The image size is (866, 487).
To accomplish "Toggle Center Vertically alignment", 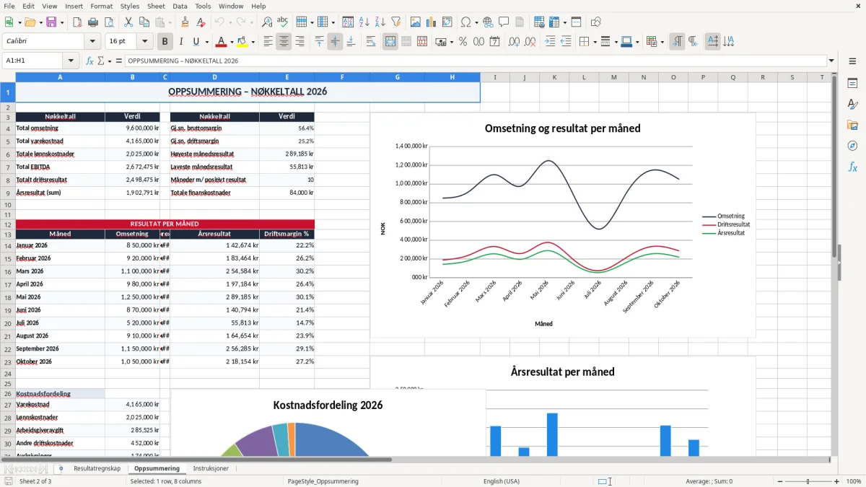I will coord(335,42).
